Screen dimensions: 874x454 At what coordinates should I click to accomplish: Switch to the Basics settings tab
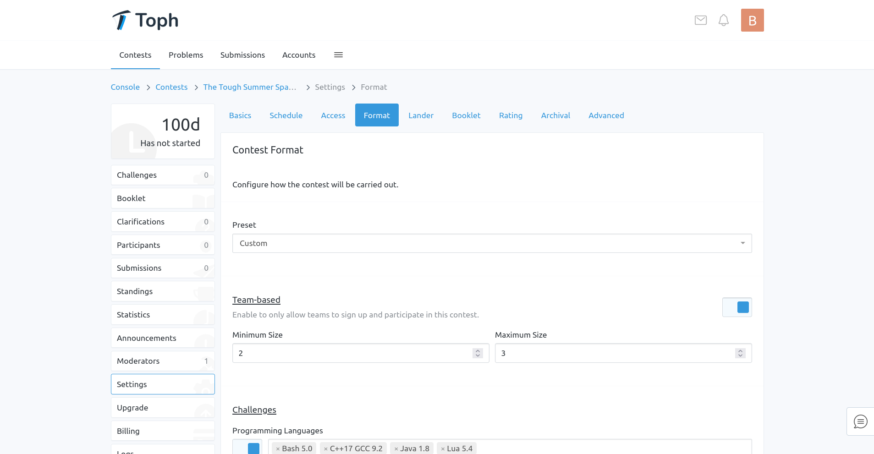click(x=240, y=115)
